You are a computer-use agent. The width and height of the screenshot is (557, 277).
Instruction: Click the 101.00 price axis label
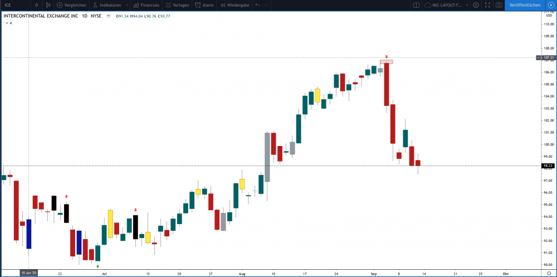click(549, 132)
